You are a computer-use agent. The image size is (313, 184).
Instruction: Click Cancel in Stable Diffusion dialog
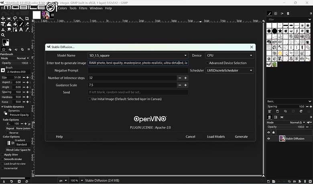coord(190,137)
